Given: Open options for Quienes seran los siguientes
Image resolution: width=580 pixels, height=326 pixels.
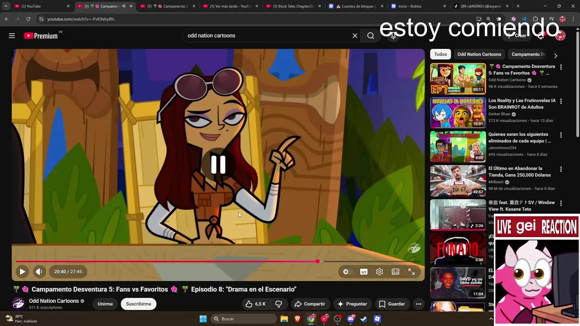Looking at the screenshot, I should [x=561, y=135].
